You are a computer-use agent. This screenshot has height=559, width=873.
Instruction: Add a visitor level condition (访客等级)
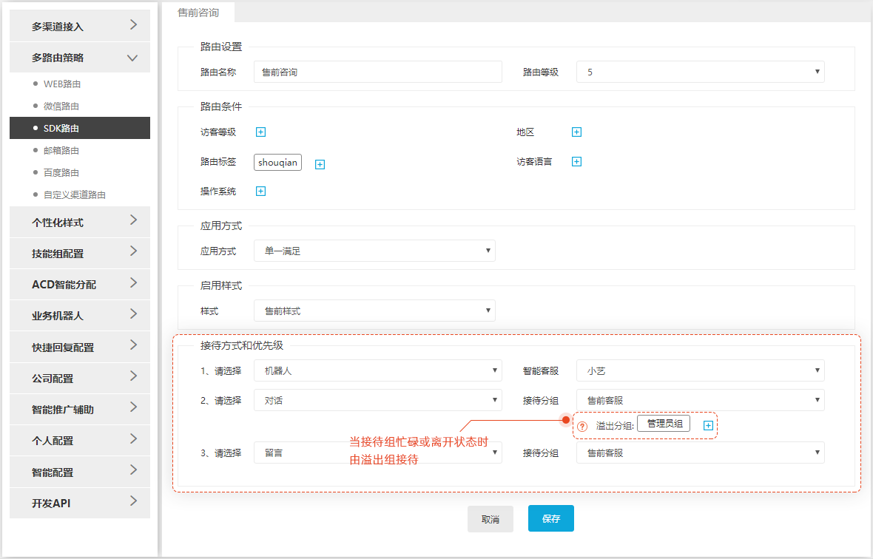(260, 132)
